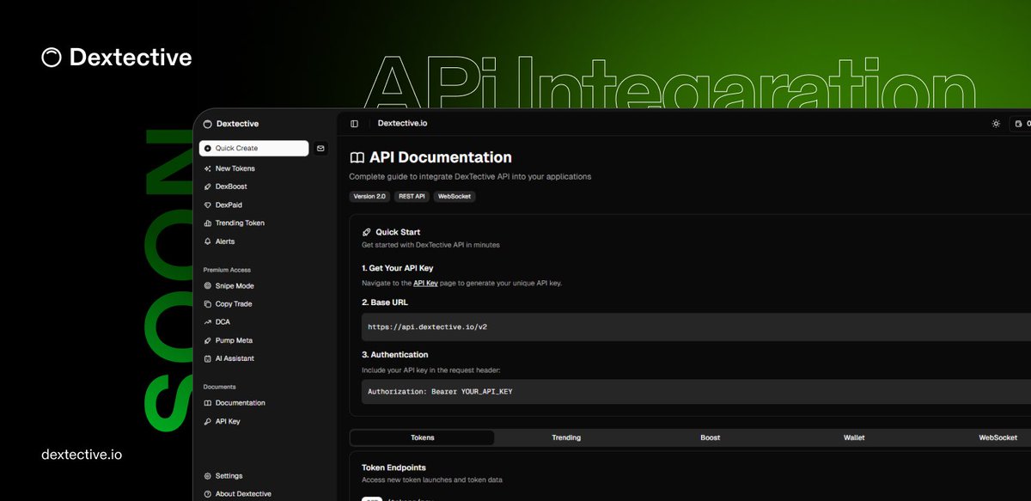1031x501 pixels.
Task: Click the dextective.io text at bottom left
Action: (82, 455)
